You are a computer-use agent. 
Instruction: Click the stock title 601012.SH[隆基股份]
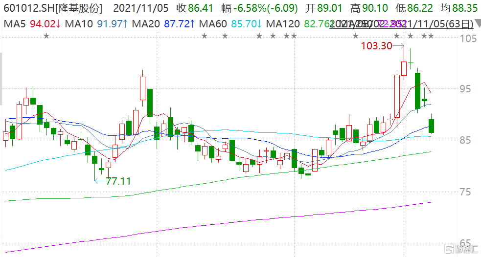52,8
